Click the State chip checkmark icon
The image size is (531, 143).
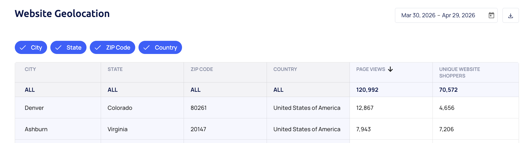58,48
